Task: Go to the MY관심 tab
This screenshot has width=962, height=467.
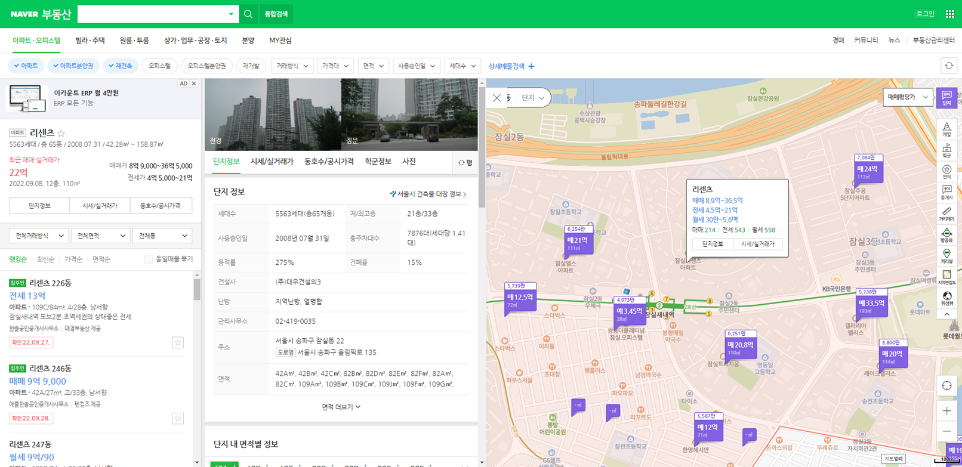Action: 280,41
